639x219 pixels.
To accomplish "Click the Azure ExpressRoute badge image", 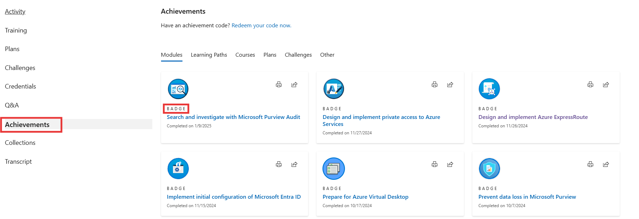I will 489,89.
